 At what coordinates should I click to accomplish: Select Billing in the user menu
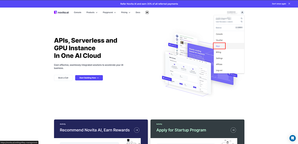(229, 52)
